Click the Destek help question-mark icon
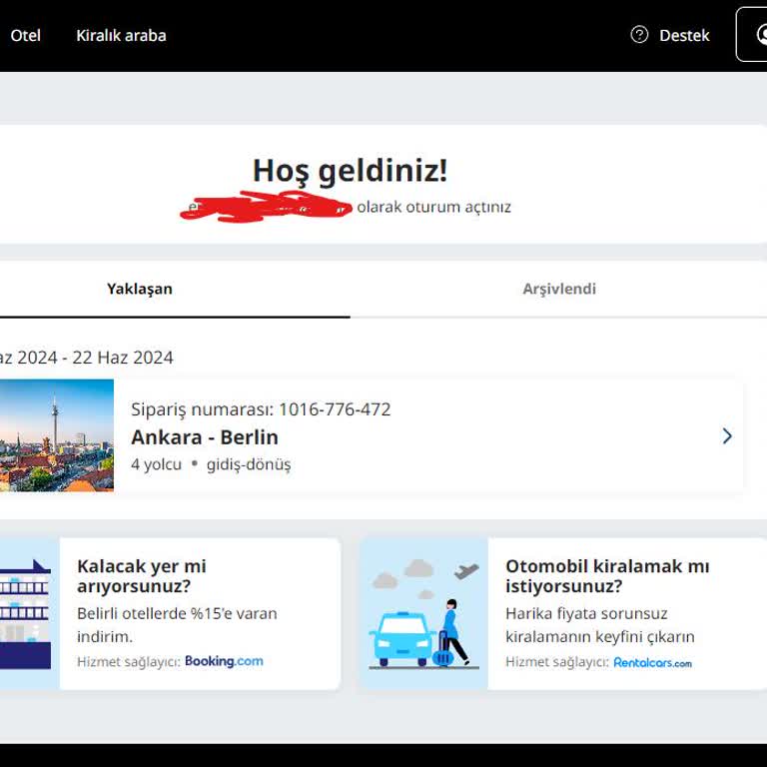767x767 pixels. pyautogui.click(x=639, y=35)
